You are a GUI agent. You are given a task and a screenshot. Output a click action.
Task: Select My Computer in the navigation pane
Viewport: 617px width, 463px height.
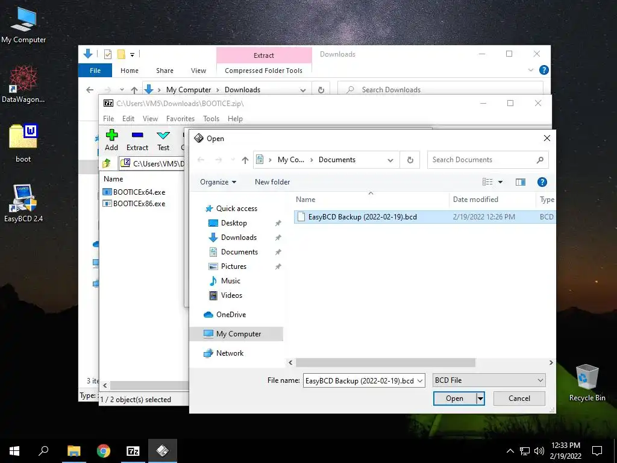click(236, 334)
